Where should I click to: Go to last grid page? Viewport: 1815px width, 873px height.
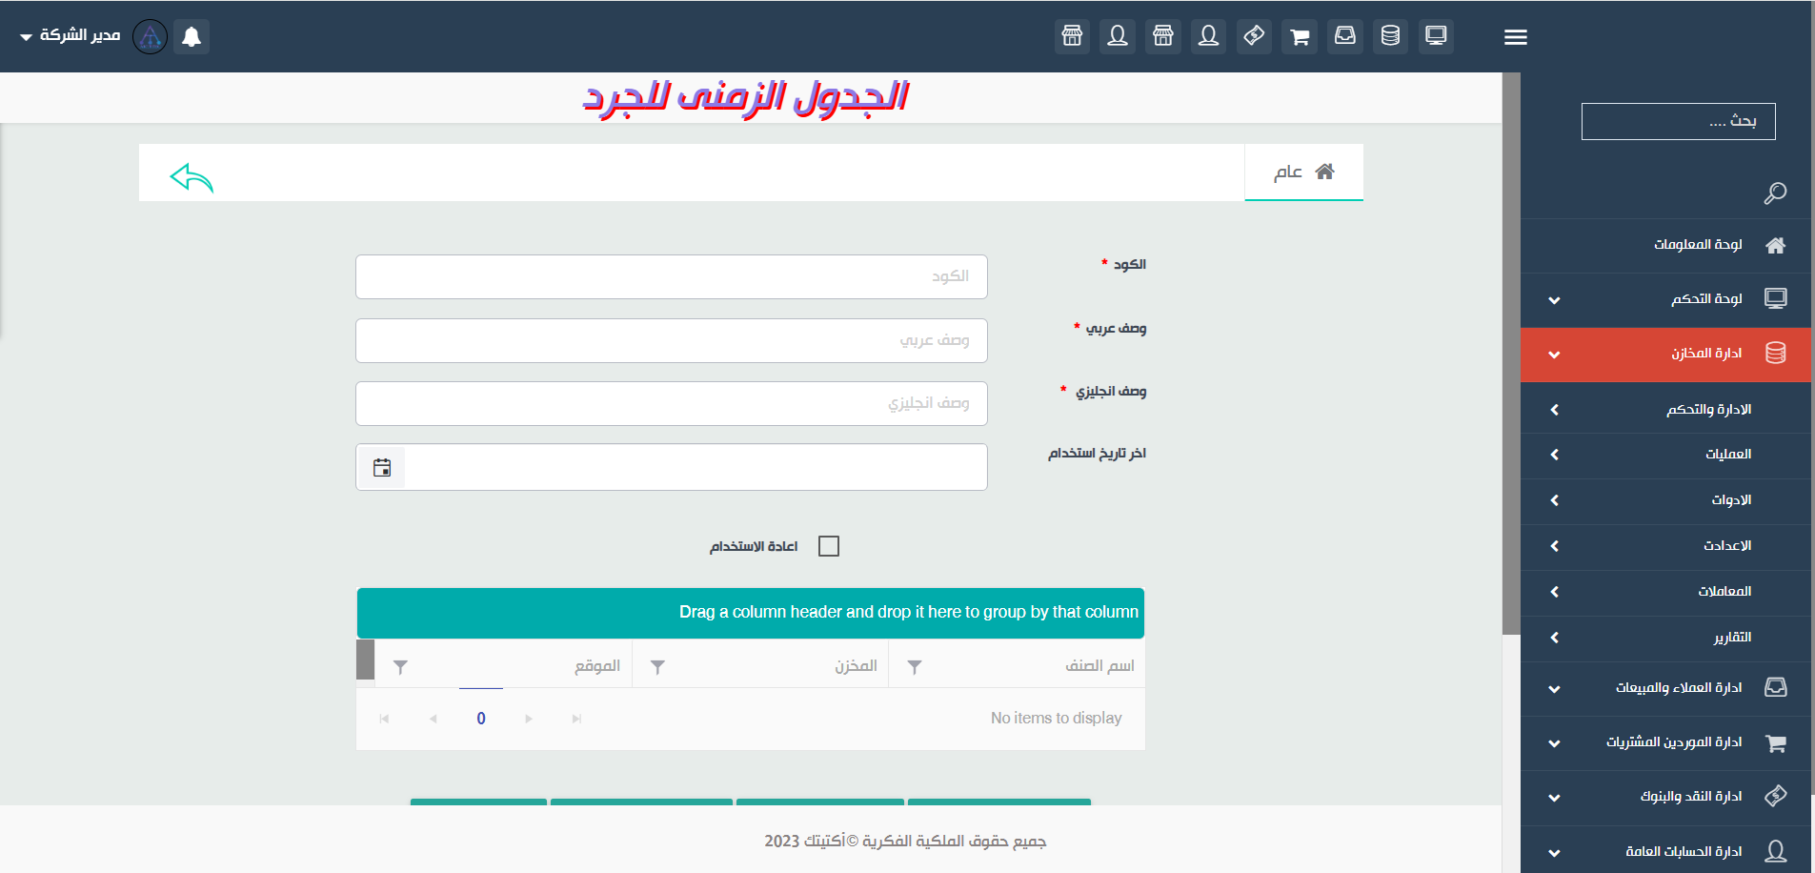(576, 719)
